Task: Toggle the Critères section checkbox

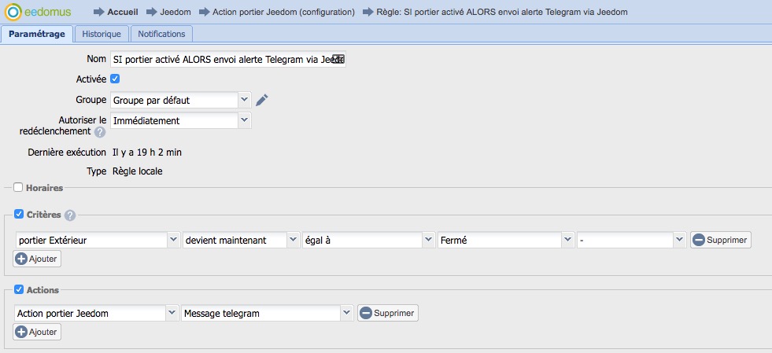Action: pos(18,215)
